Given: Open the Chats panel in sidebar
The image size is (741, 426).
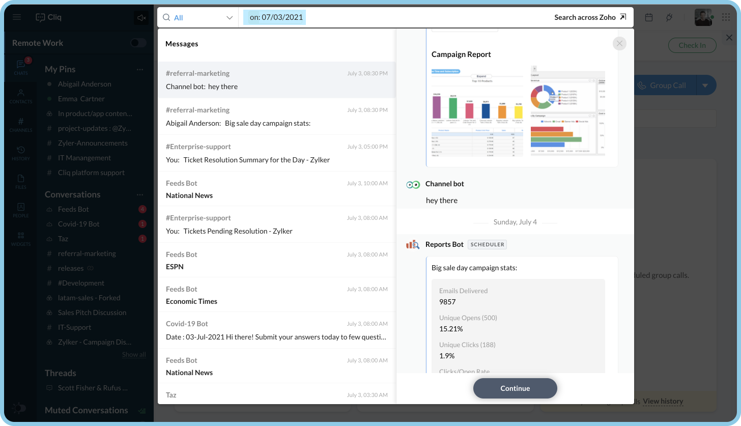Looking at the screenshot, I should tap(20, 67).
